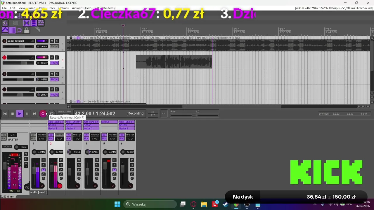Open Help menu
This screenshot has width=374, height=210.
(88, 8)
